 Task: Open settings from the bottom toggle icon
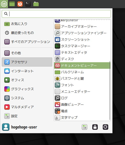point(84,127)
